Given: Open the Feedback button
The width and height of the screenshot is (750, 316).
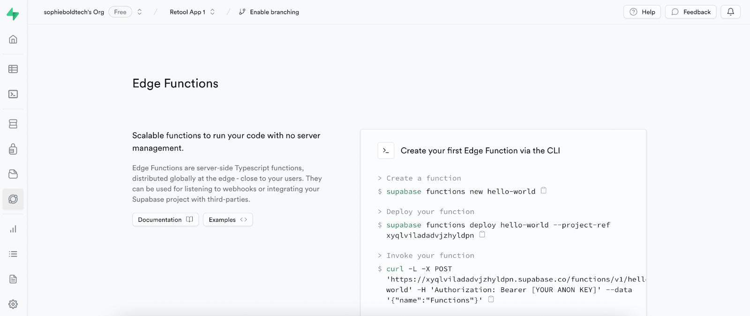Looking at the screenshot, I should [x=690, y=12].
